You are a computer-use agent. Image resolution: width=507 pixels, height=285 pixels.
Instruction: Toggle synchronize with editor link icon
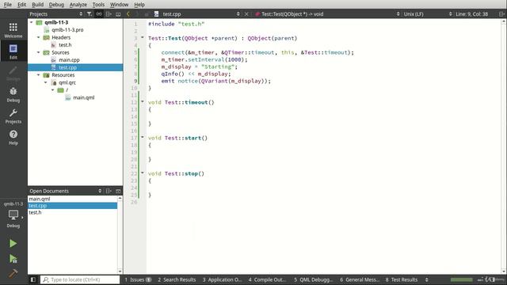coord(99,14)
